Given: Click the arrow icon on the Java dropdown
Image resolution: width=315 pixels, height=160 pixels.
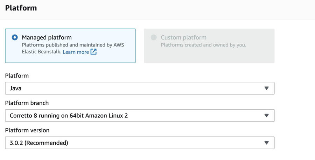Looking at the screenshot, I should point(267,88).
